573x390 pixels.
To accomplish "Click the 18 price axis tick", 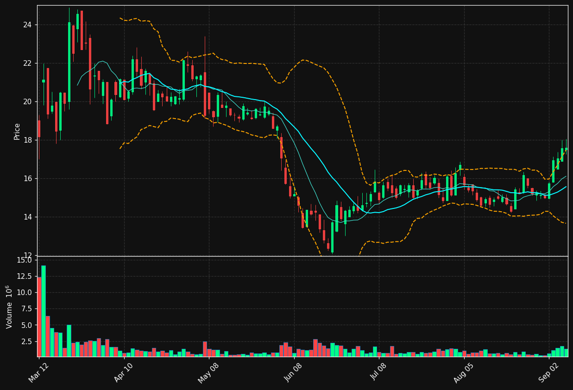I will click(x=28, y=140).
